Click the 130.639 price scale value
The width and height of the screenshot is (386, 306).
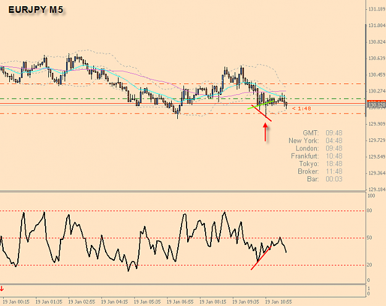(x=377, y=58)
